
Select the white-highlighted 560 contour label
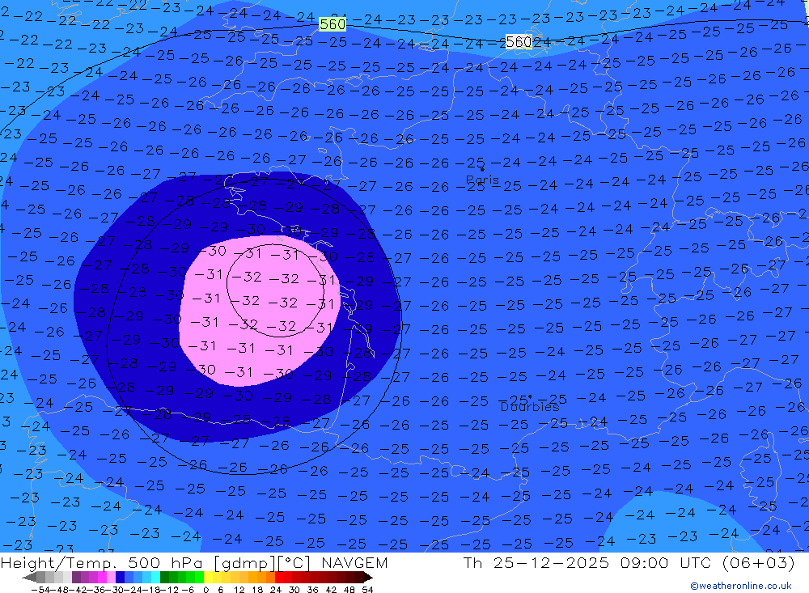518,42
